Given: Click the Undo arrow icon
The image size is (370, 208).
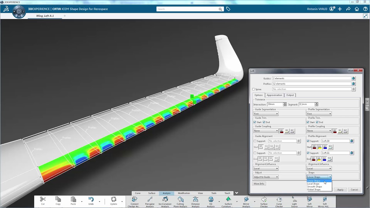Looking at the screenshot, I should pyautogui.click(x=91, y=199).
